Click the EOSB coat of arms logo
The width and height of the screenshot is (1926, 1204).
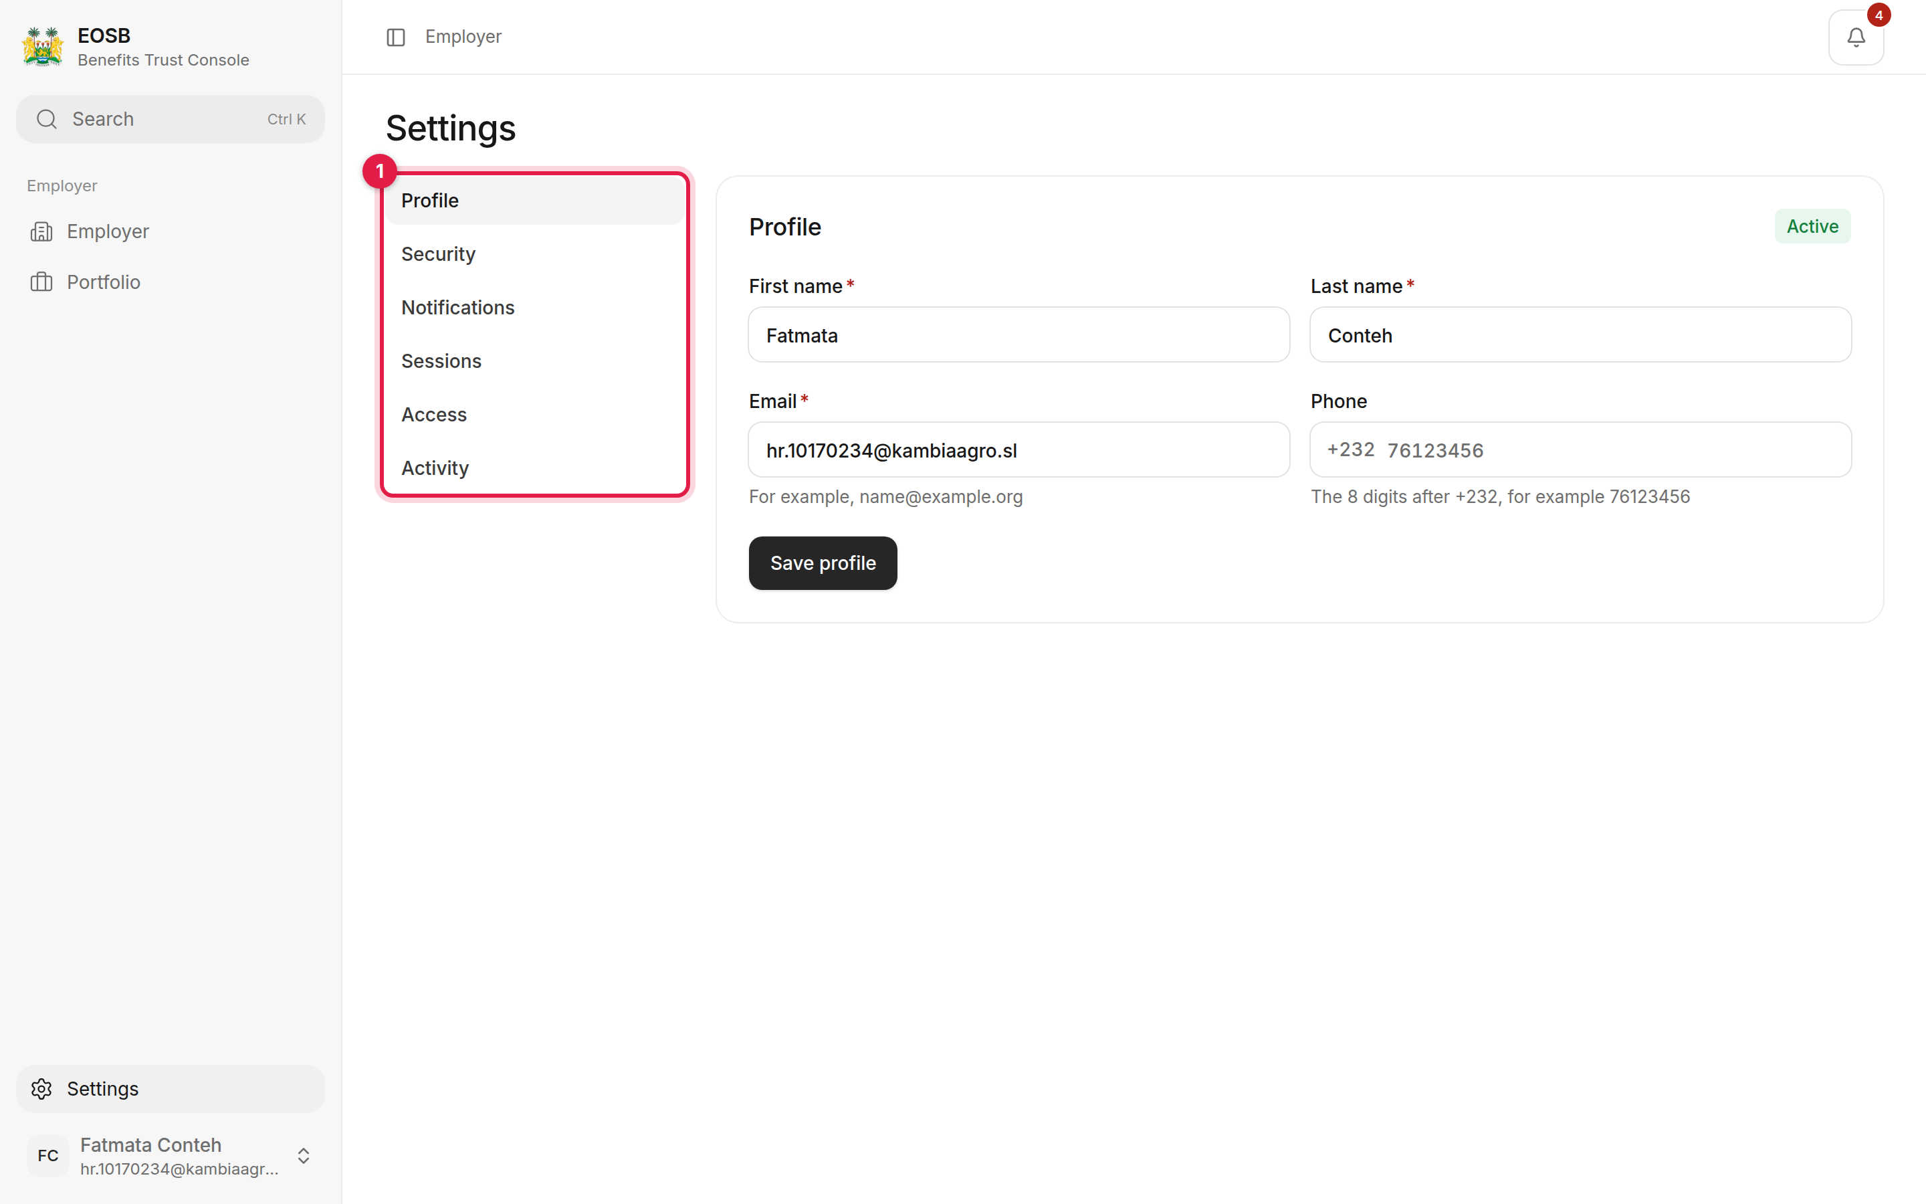tap(42, 47)
